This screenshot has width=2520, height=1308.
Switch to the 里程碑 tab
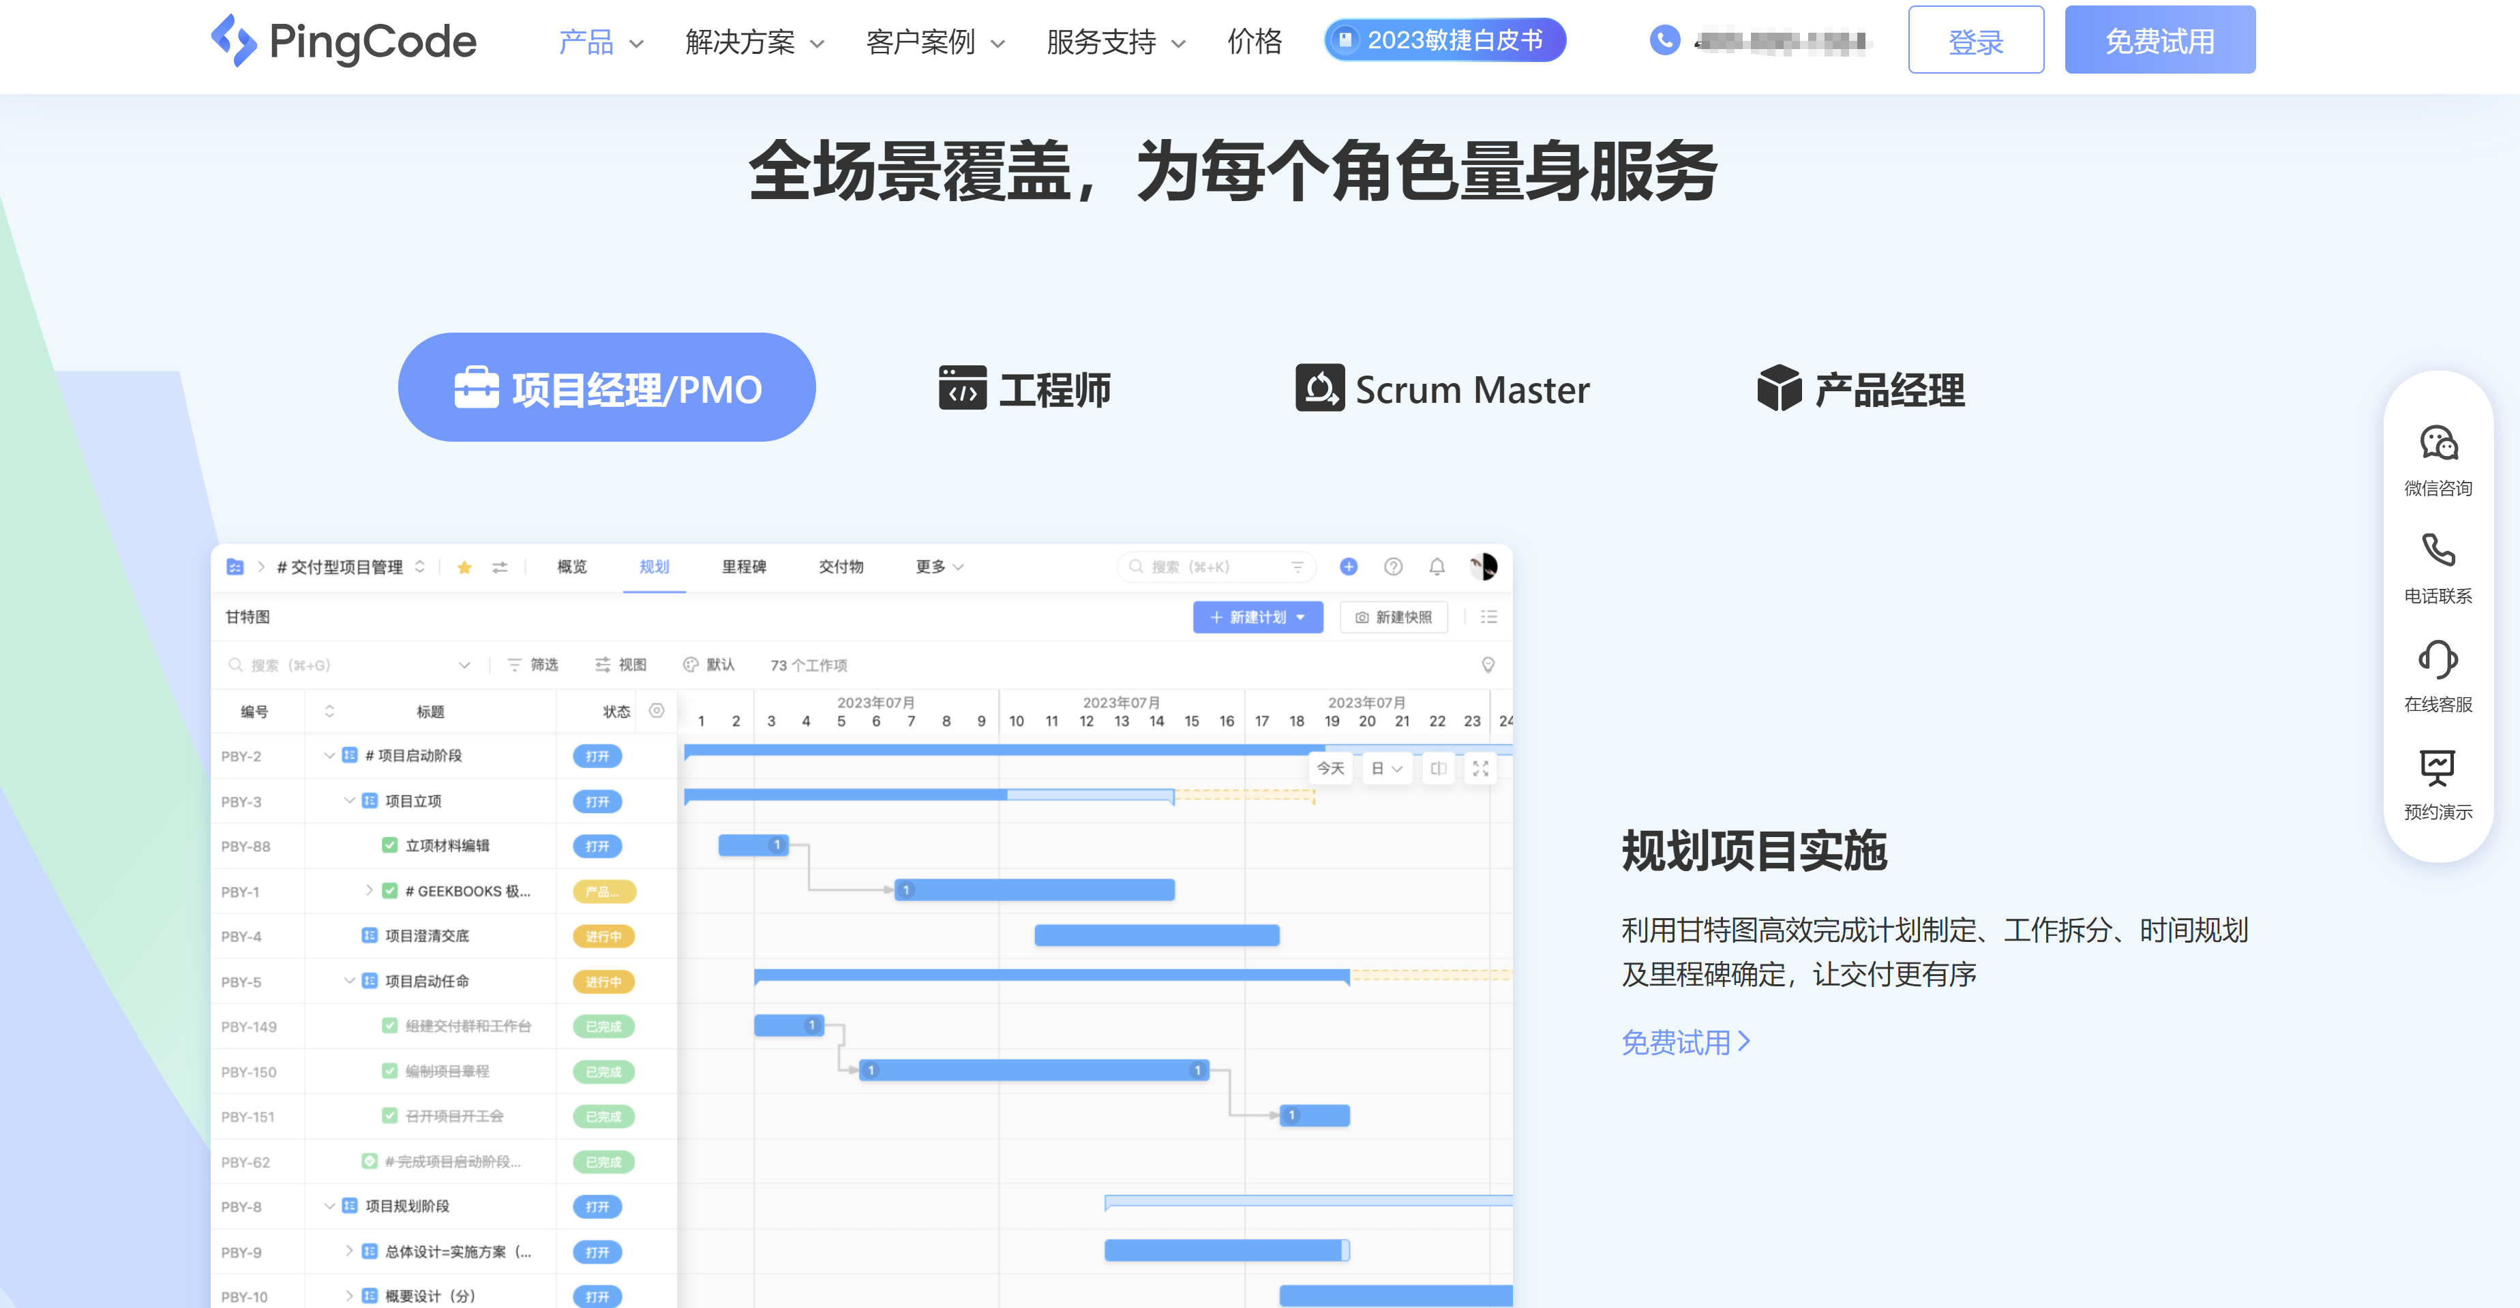[745, 566]
